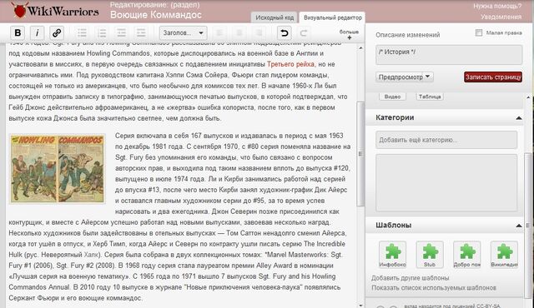Insert the Stub template
Viewport: 534px width, 308px height.
click(x=430, y=255)
